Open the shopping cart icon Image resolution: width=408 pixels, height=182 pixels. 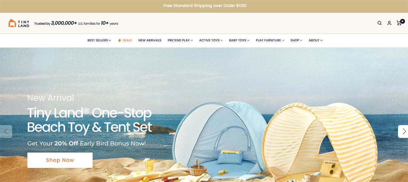tap(399, 23)
